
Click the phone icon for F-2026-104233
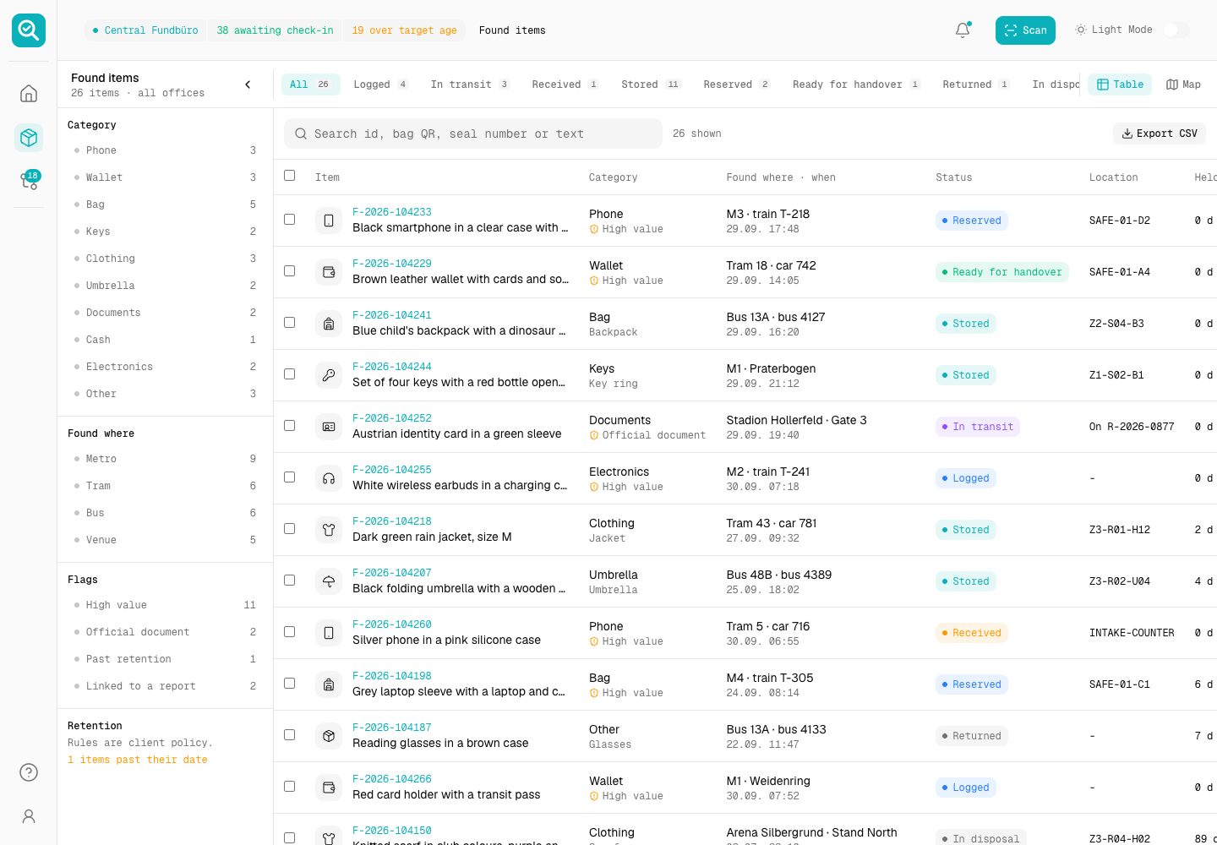(329, 221)
